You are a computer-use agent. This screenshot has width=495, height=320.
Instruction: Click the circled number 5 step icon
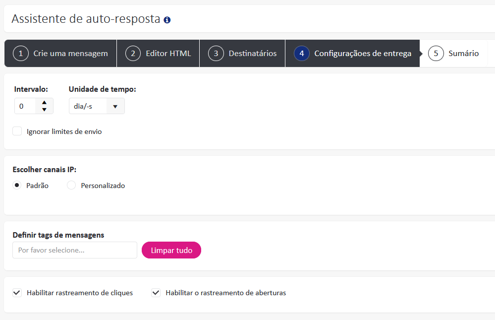coord(436,53)
